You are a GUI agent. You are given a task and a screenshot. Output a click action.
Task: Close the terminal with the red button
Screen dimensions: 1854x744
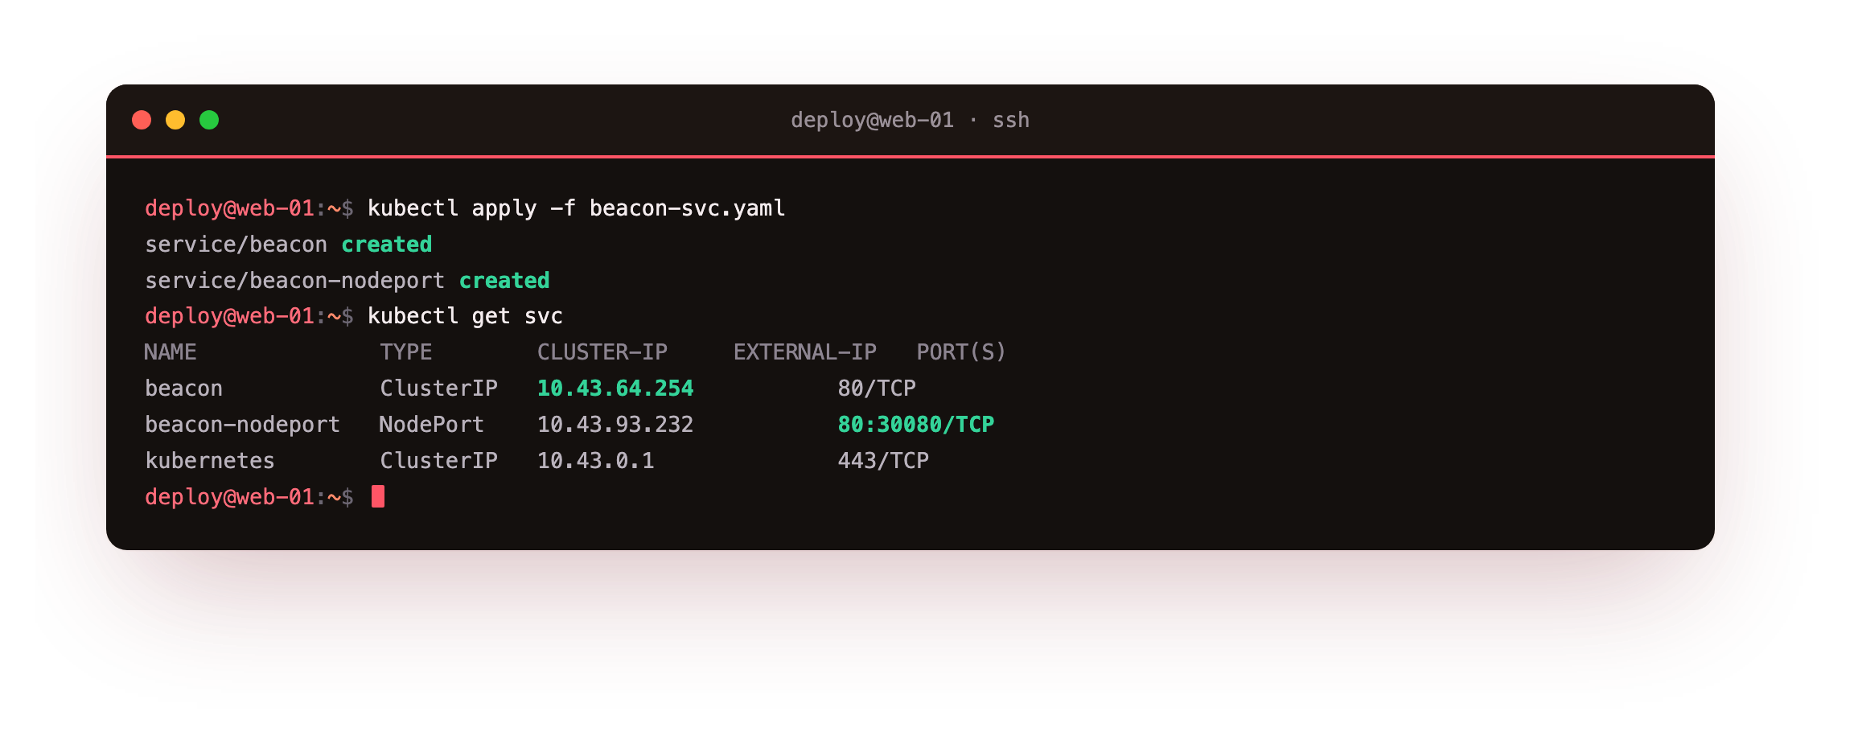(142, 120)
